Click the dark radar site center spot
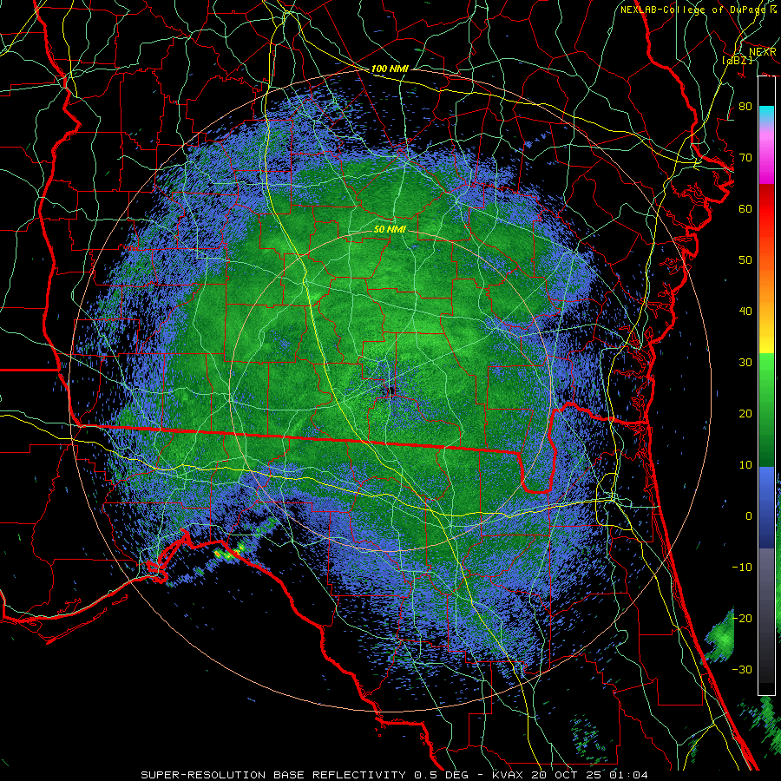 pyautogui.click(x=390, y=391)
